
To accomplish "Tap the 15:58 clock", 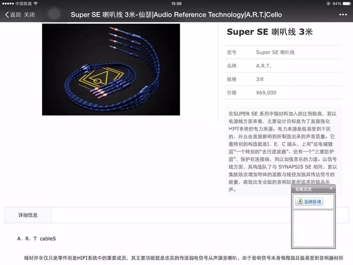I will [176, 4].
